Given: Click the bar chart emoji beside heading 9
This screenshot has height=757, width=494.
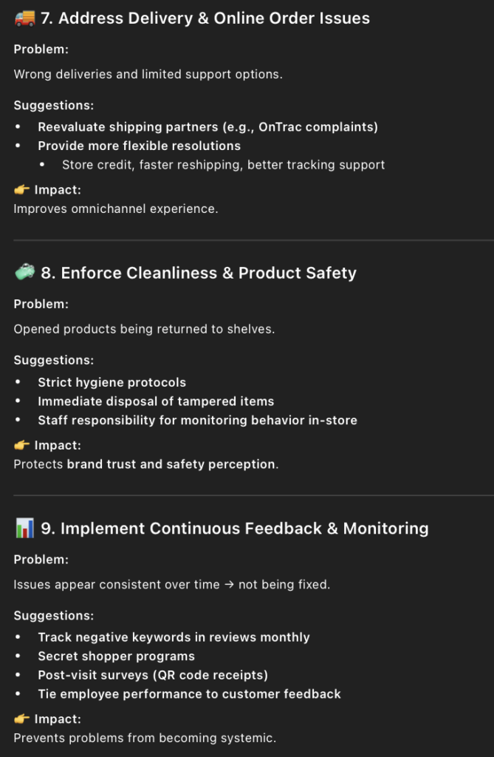Looking at the screenshot, I should point(24,529).
